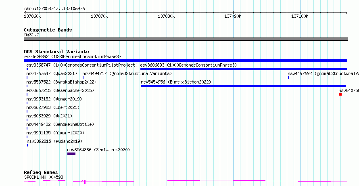The image size is (359, 186).
Task: Open the nsv4767647 (Quan2021) variant
Action: click(x=52, y=73)
